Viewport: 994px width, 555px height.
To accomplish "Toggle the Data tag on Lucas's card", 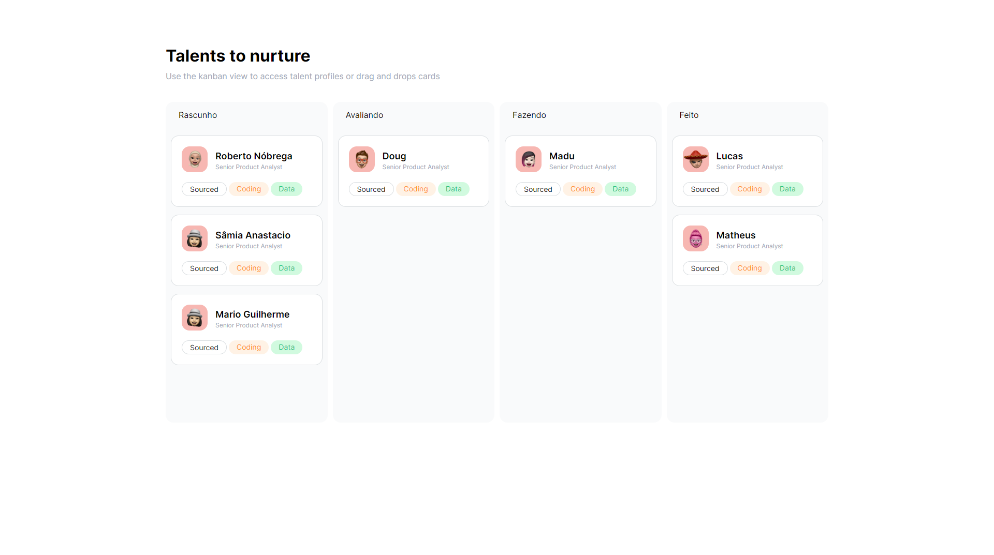I will pyautogui.click(x=787, y=189).
